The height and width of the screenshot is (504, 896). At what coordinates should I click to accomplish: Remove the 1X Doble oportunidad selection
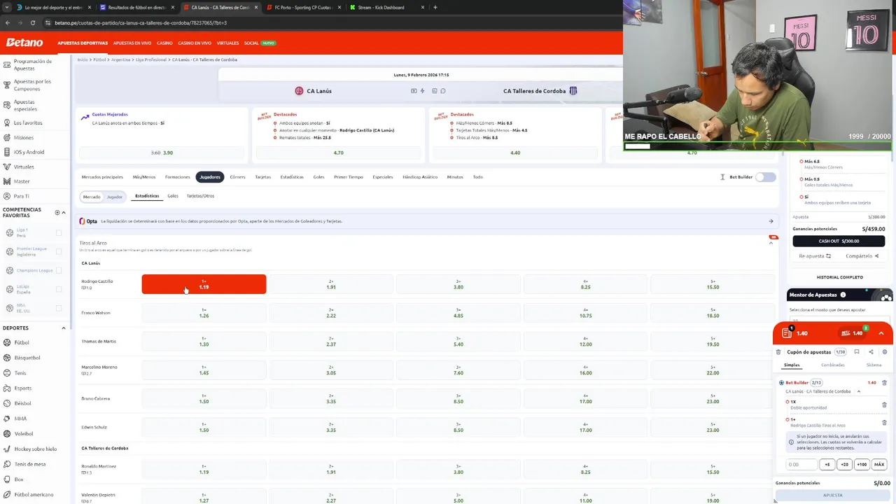click(884, 405)
